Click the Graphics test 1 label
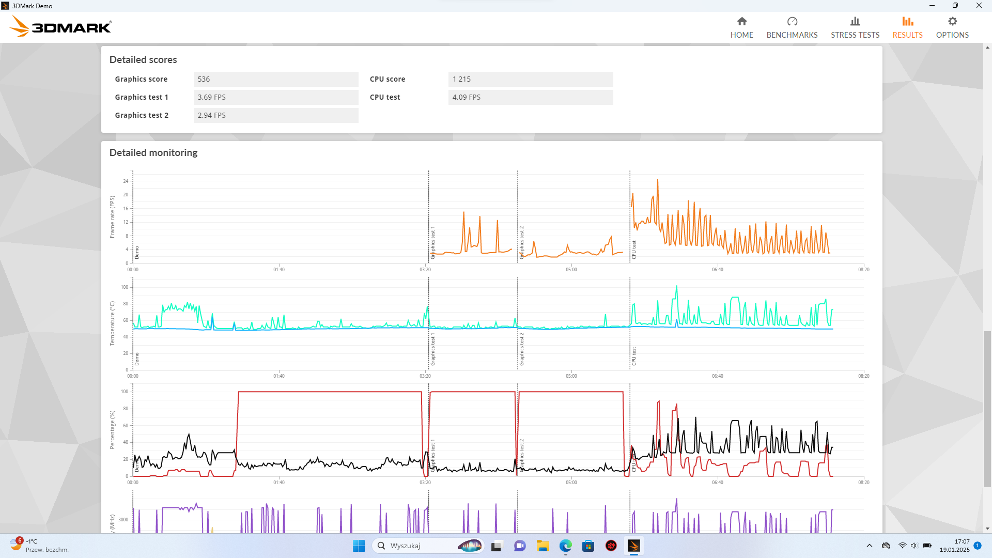Screen dimensions: 992x558 pyautogui.click(x=142, y=97)
